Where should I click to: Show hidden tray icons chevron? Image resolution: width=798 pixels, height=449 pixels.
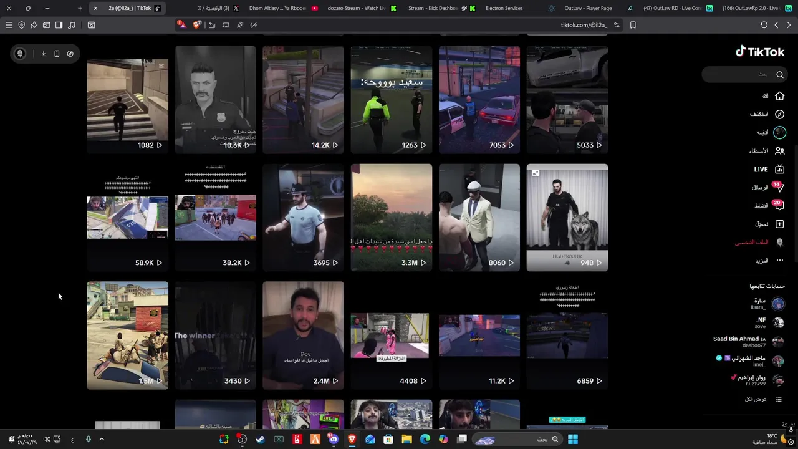pyautogui.click(x=102, y=439)
